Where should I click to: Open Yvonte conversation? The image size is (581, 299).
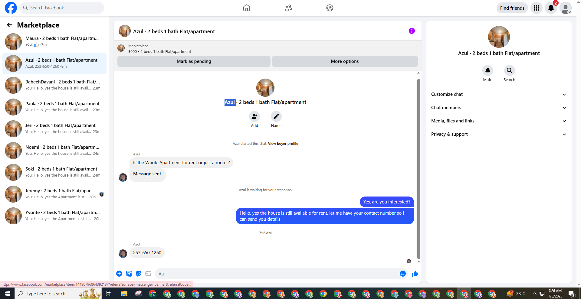click(x=54, y=216)
